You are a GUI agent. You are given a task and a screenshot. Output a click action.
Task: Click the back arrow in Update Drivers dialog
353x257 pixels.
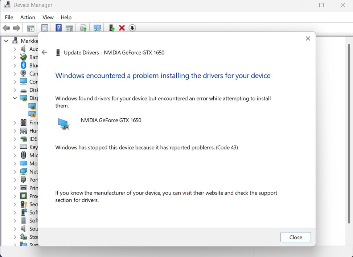pyautogui.click(x=45, y=52)
